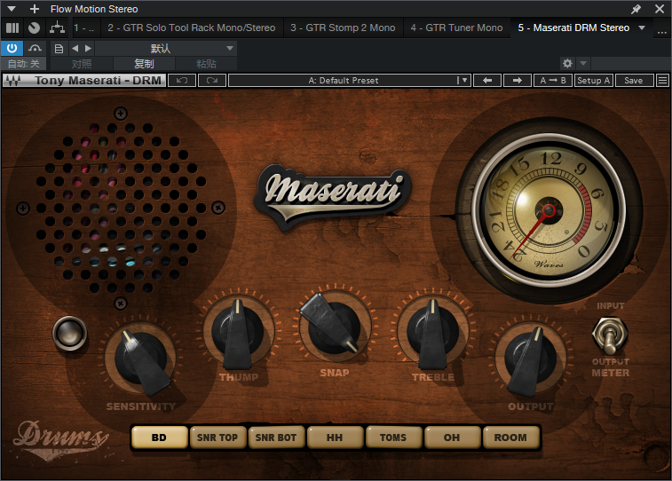
Task: Open the A: Default Preset selector
Action: pyautogui.click(x=343, y=81)
